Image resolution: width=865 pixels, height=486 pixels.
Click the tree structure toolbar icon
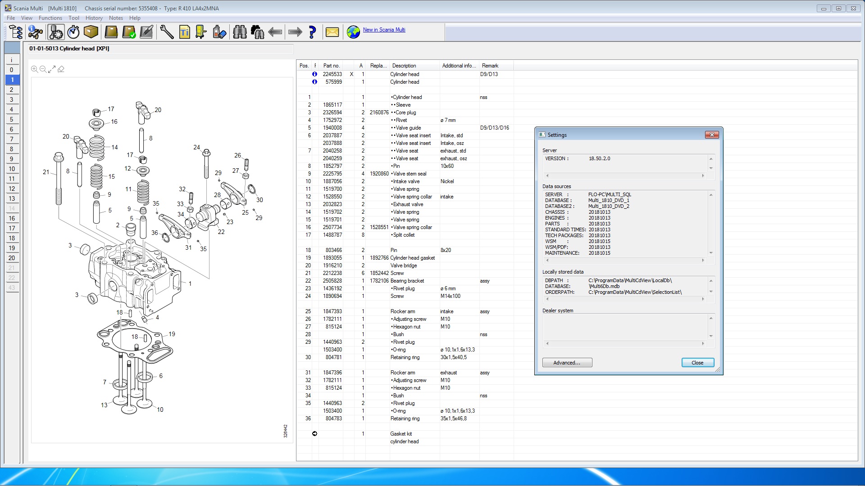16,32
